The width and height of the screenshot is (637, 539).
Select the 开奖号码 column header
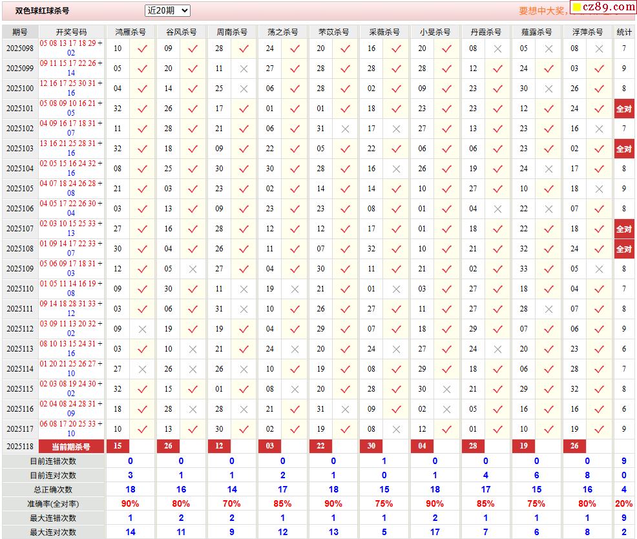(x=71, y=32)
